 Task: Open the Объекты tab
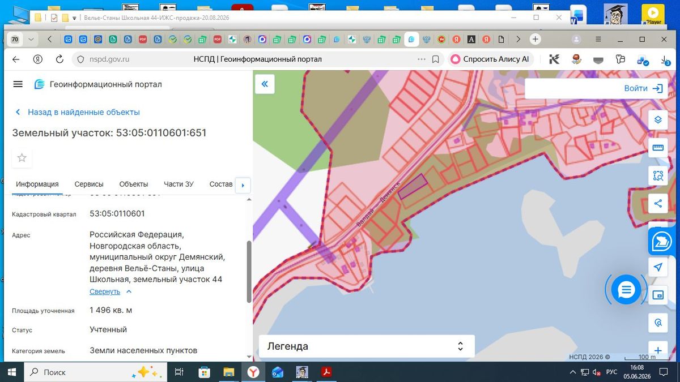[x=134, y=184]
